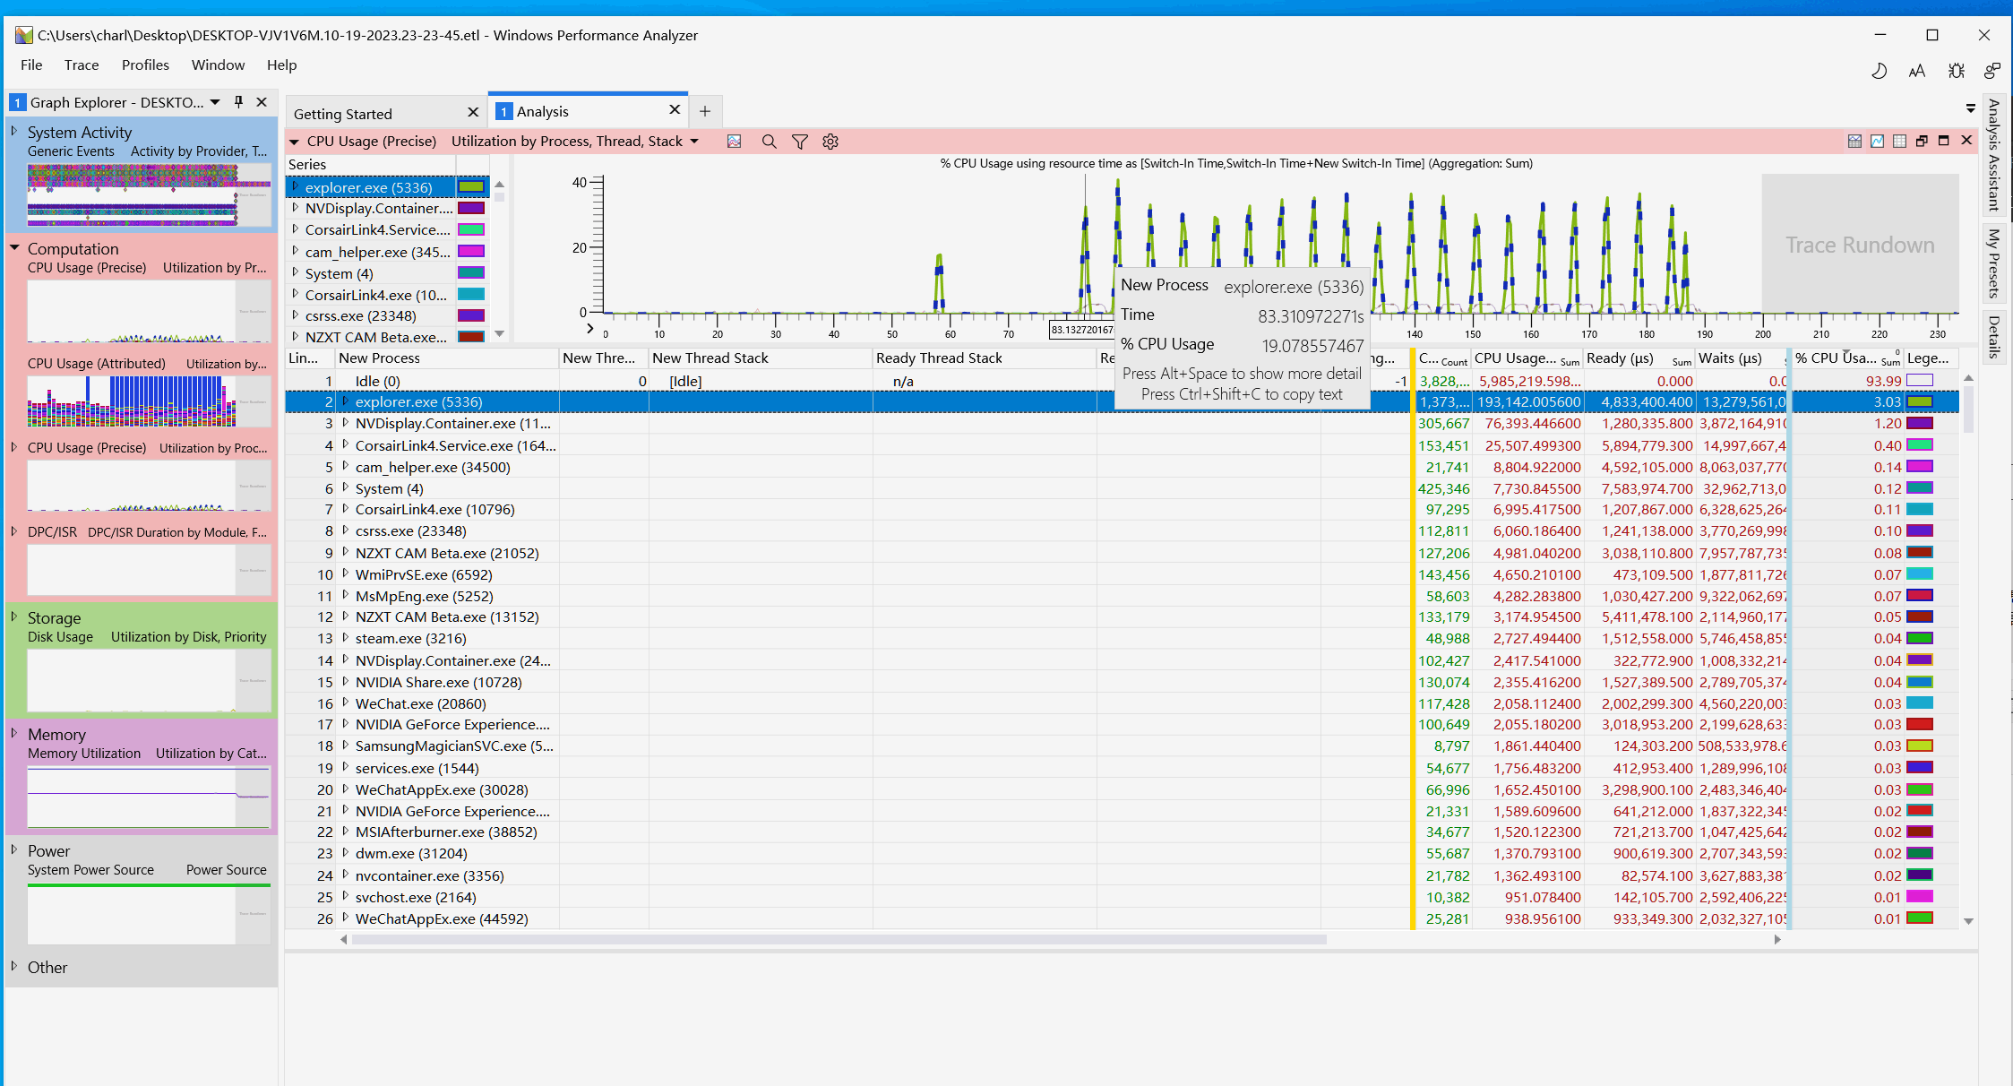2013x1086 pixels.
Task: Click the text size AA icon
Action: [1917, 71]
